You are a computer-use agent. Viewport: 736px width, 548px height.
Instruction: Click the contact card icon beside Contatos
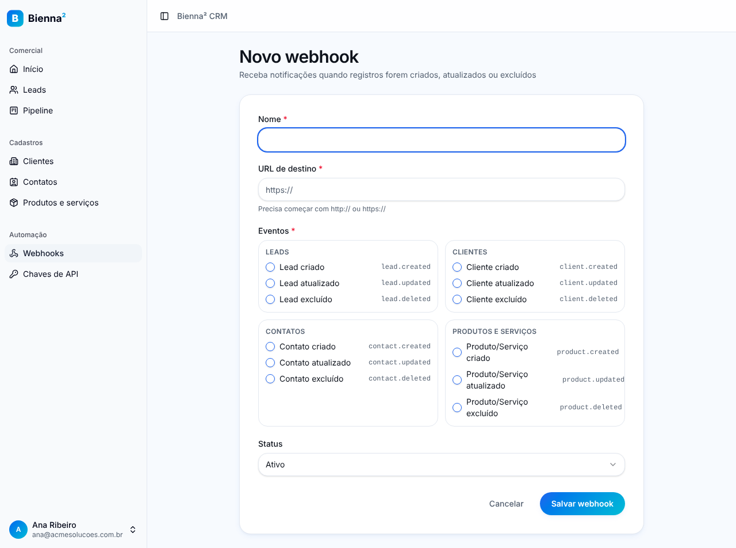pyautogui.click(x=14, y=182)
